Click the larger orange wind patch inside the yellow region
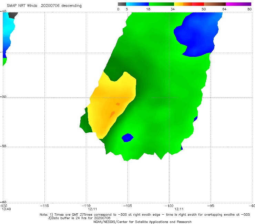 point(112,114)
